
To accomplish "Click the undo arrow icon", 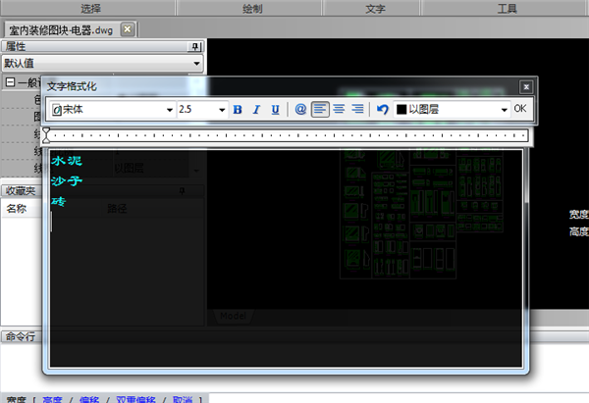I will 383,110.
